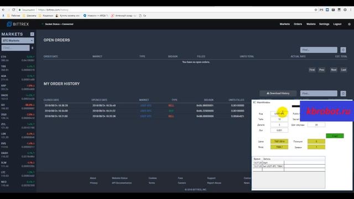Open the Report Abuse footer link

point(214,183)
